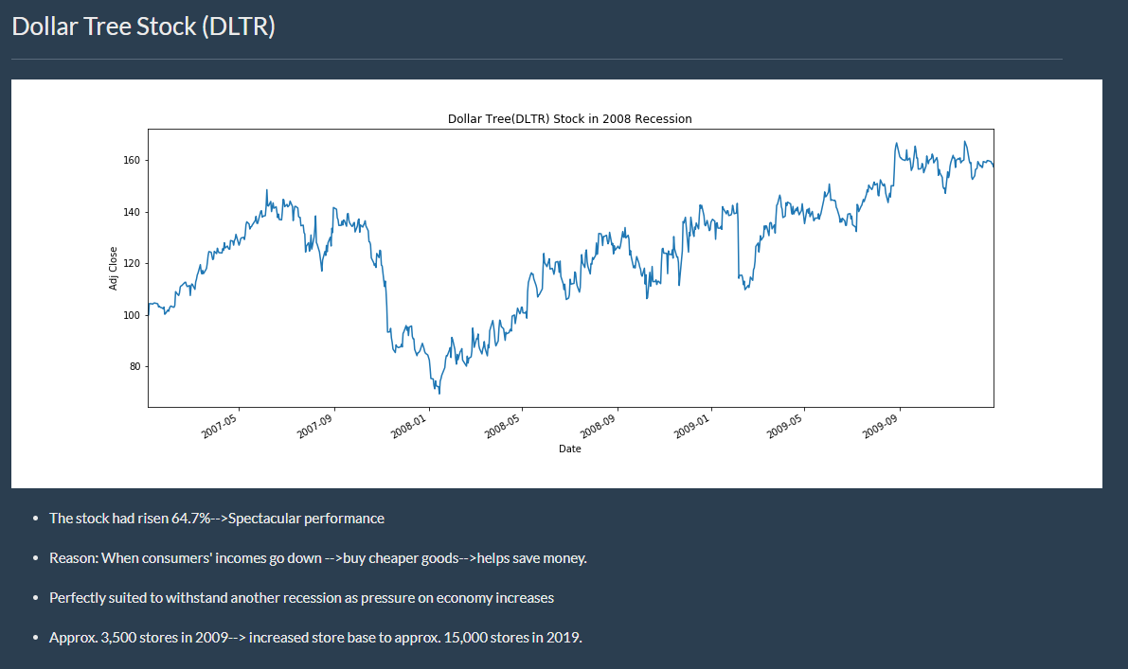Click the 2007-09 date tick label
The height and width of the screenshot is (669, 1128).
pyautogui.click(x=314, y=427)
